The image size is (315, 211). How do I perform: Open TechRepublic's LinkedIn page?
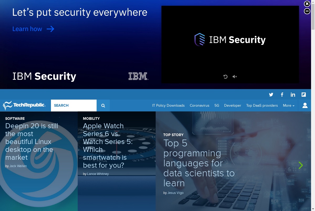click(293, 95)
